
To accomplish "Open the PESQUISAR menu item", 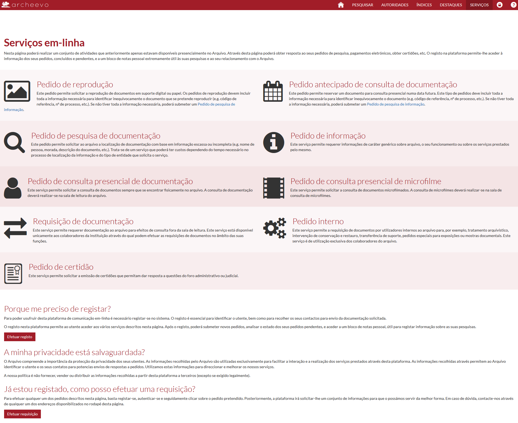I will click(x=362, y=5).
